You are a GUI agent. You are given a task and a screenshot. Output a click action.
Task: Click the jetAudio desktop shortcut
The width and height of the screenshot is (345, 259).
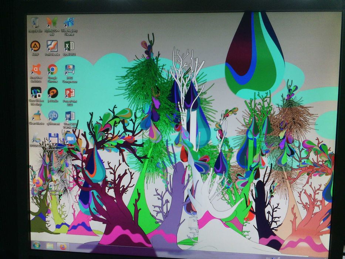point(53,95)
